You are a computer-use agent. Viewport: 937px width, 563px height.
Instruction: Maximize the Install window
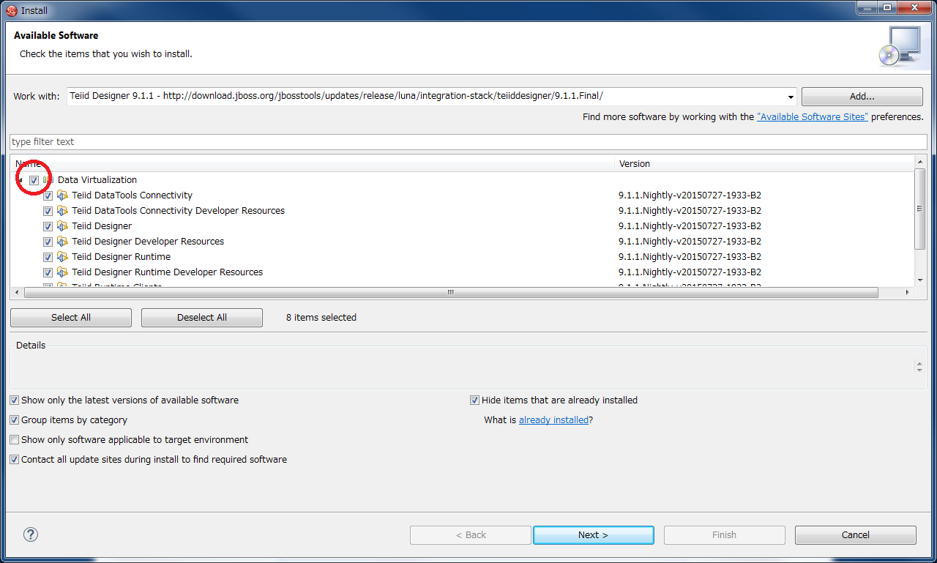(888, 8)
